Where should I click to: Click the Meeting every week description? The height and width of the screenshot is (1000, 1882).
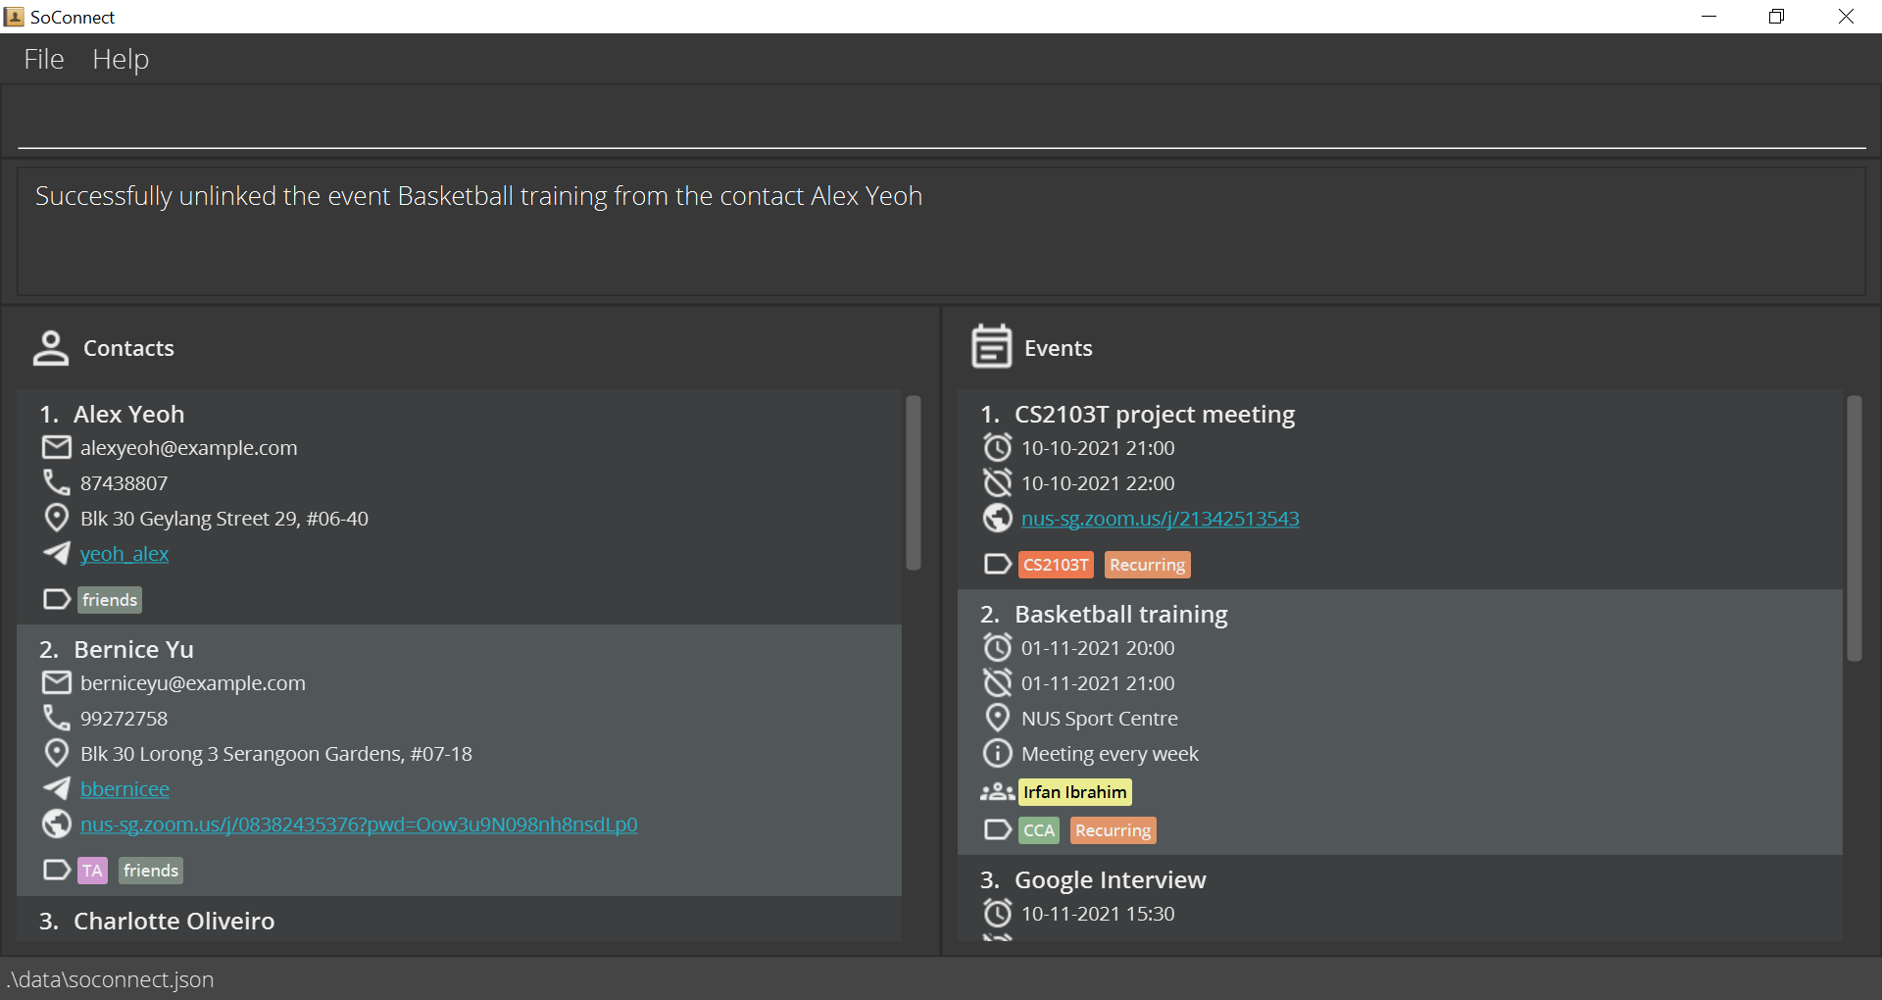point(1110,754)
